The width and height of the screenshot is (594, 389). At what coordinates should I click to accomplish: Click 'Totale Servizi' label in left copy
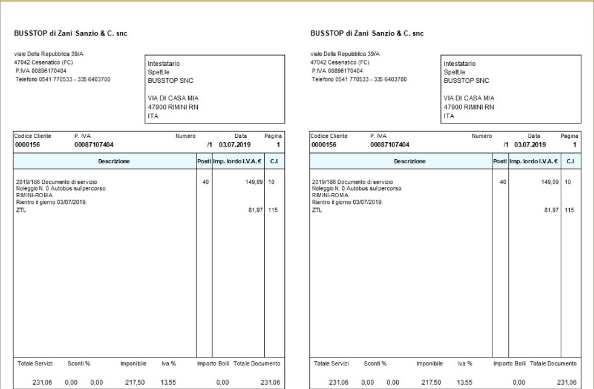35,364
